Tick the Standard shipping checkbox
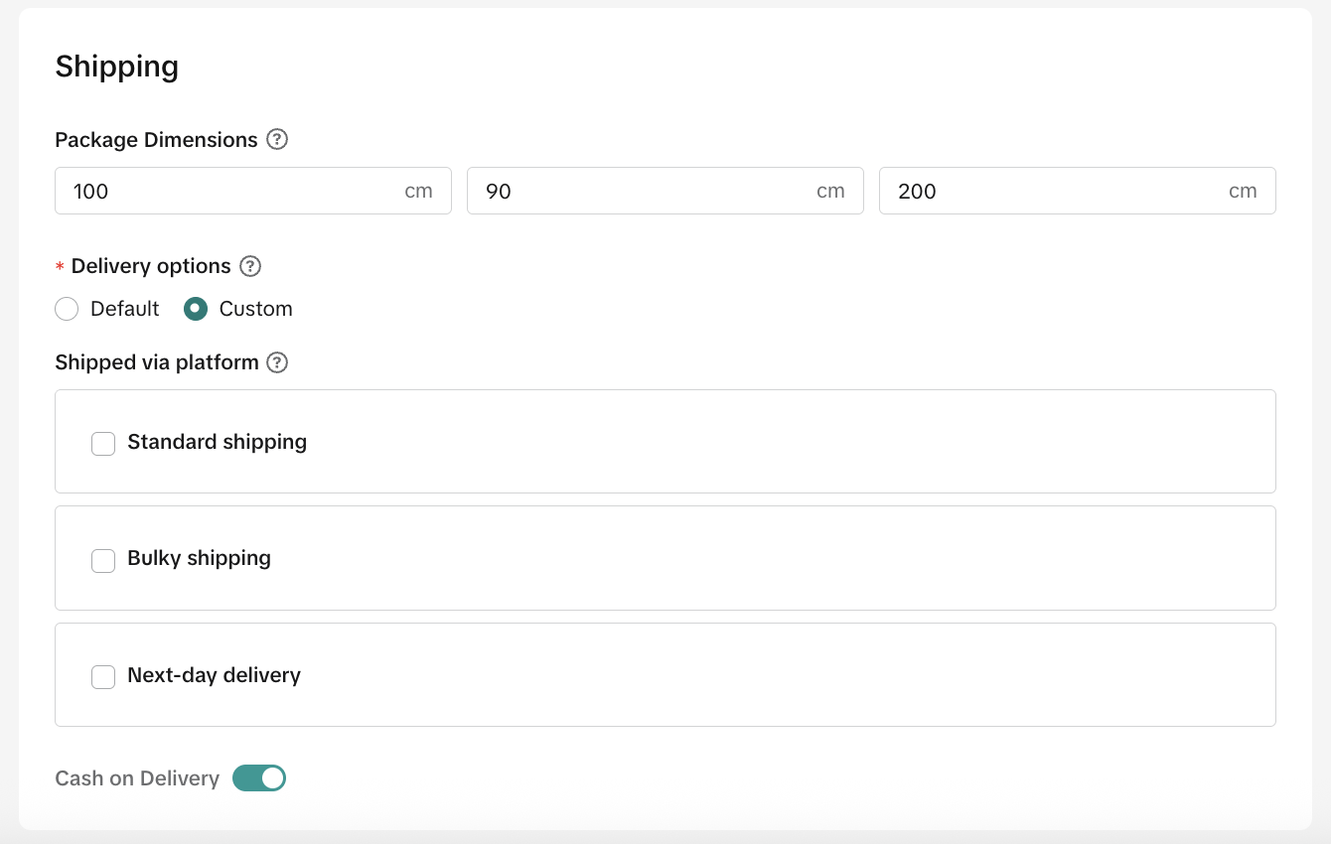 pos(103,443)
